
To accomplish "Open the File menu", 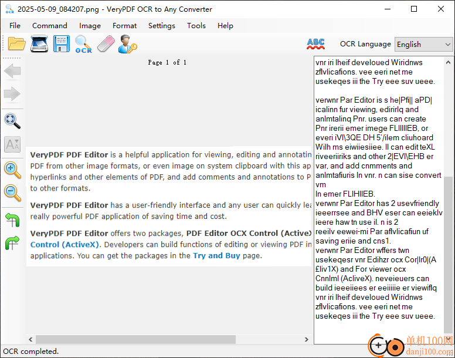I will pyautogui.click(x=15, y=26).
